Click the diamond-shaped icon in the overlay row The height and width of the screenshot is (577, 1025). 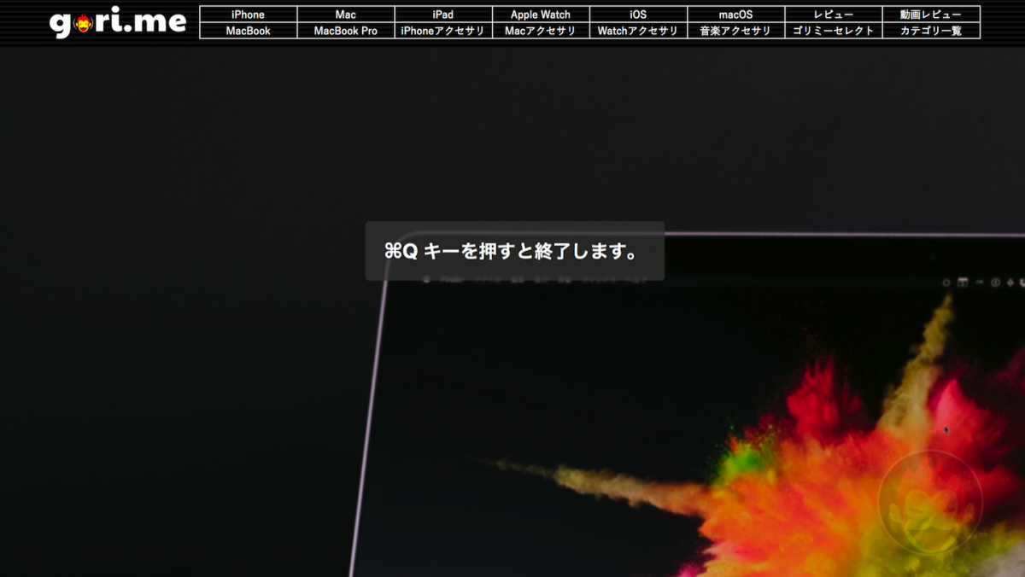[x=1010, y=283]
